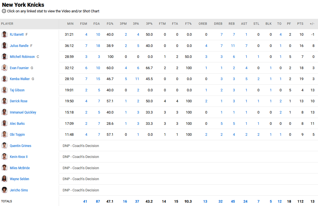Click Wayne Selden's headshot image

(4, 179)
